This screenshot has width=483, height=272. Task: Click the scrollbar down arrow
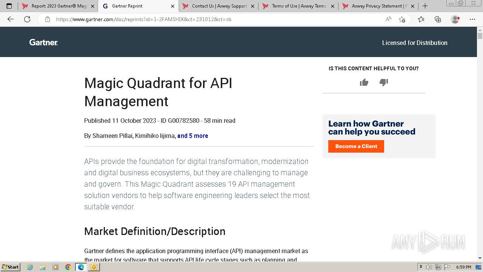[x=480, y=258]
